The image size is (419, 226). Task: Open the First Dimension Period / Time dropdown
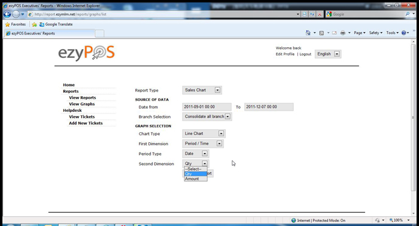pyautogui.click(x=203, y=143)
